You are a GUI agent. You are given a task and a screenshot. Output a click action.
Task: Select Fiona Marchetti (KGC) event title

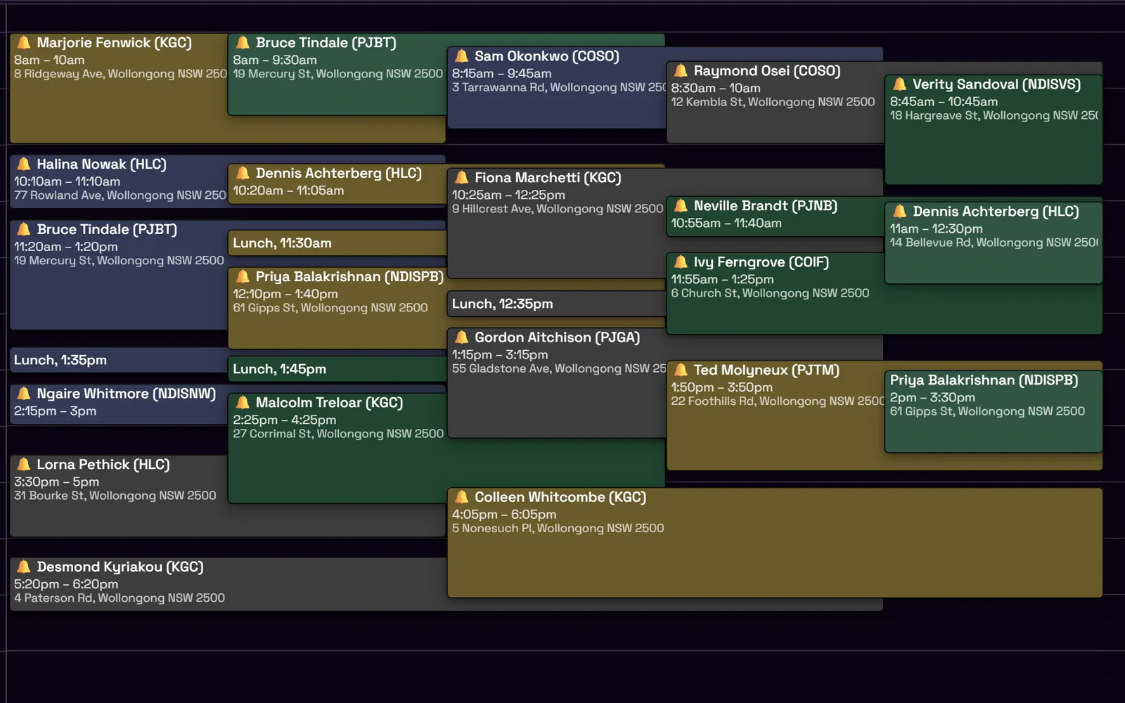point(548,178)
